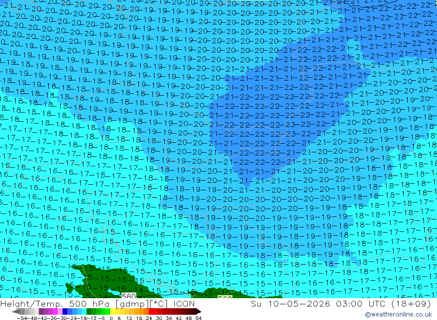Click the gray left arrow of the color scale

pos(16,311)
